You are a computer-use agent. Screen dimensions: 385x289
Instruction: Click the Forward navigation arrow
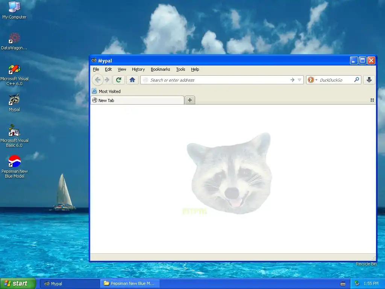click(107, 80)
